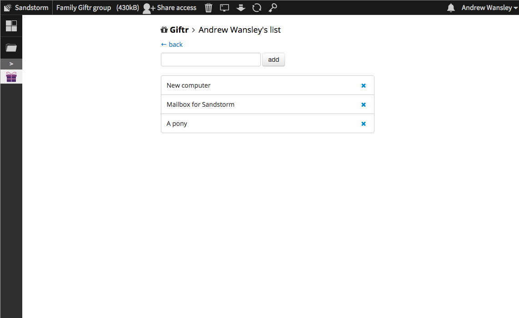This screenshot has width=519, height=318.
Task: Open Share access dialog
Action: (170, 8)
